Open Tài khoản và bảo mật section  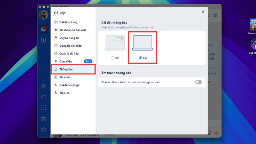(73, 30)
